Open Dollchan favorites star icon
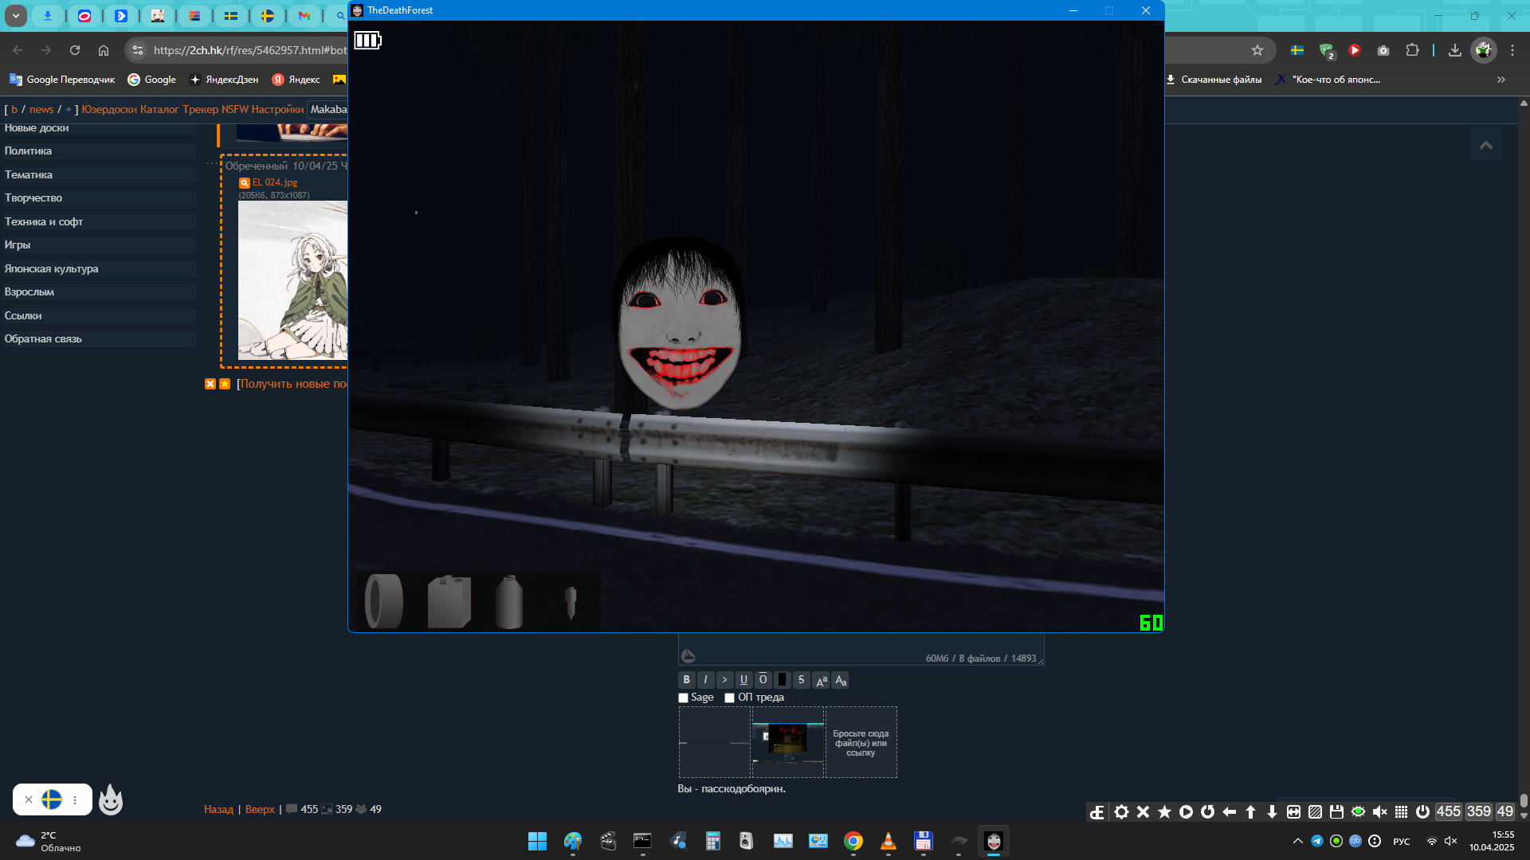 1164,811
